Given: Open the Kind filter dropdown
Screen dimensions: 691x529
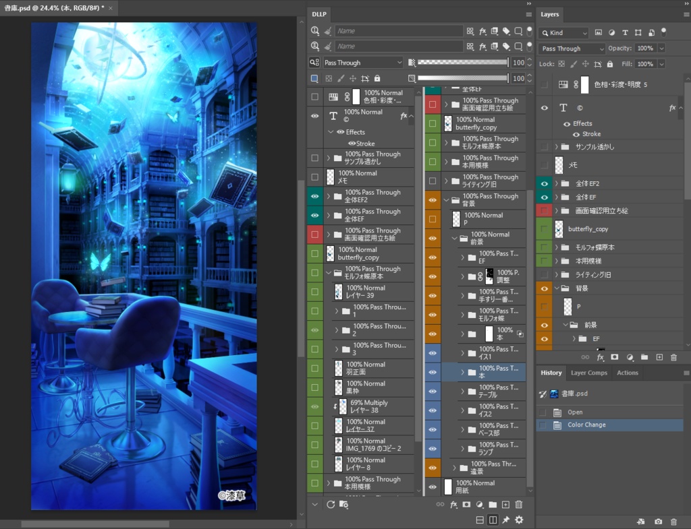Looking at the screenshot, I should 563,32.
